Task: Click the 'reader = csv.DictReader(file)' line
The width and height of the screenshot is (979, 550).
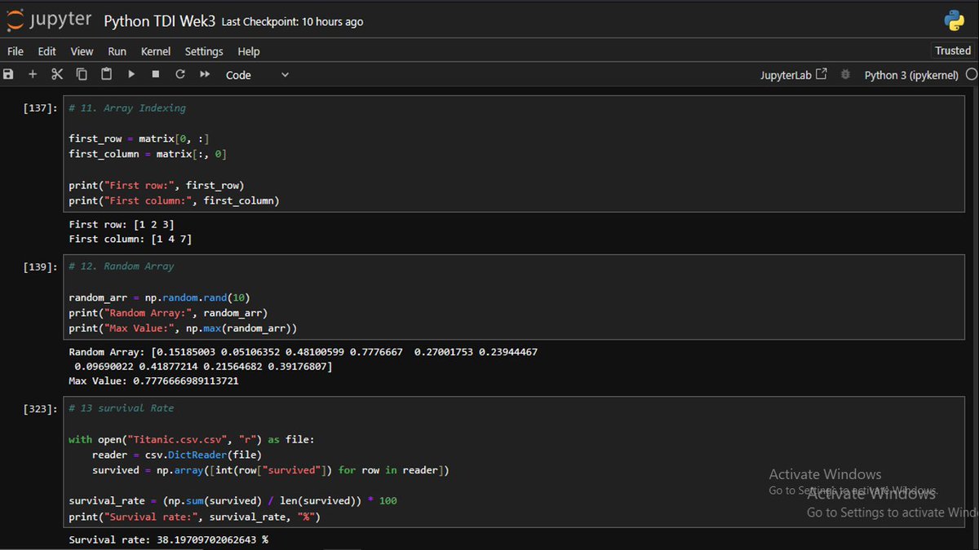Action: point(177,455)
